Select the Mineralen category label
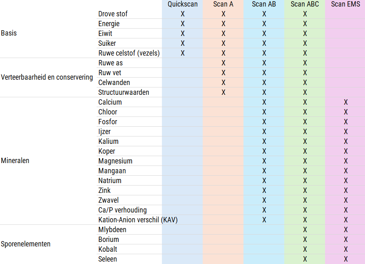Viewport: 365px width, 264px height. tap(15, 161)
